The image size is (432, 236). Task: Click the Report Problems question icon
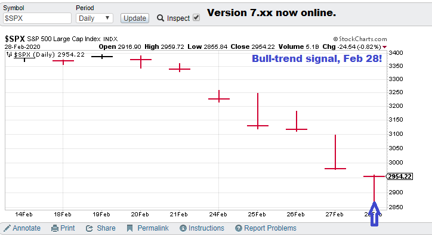point(239,228)
